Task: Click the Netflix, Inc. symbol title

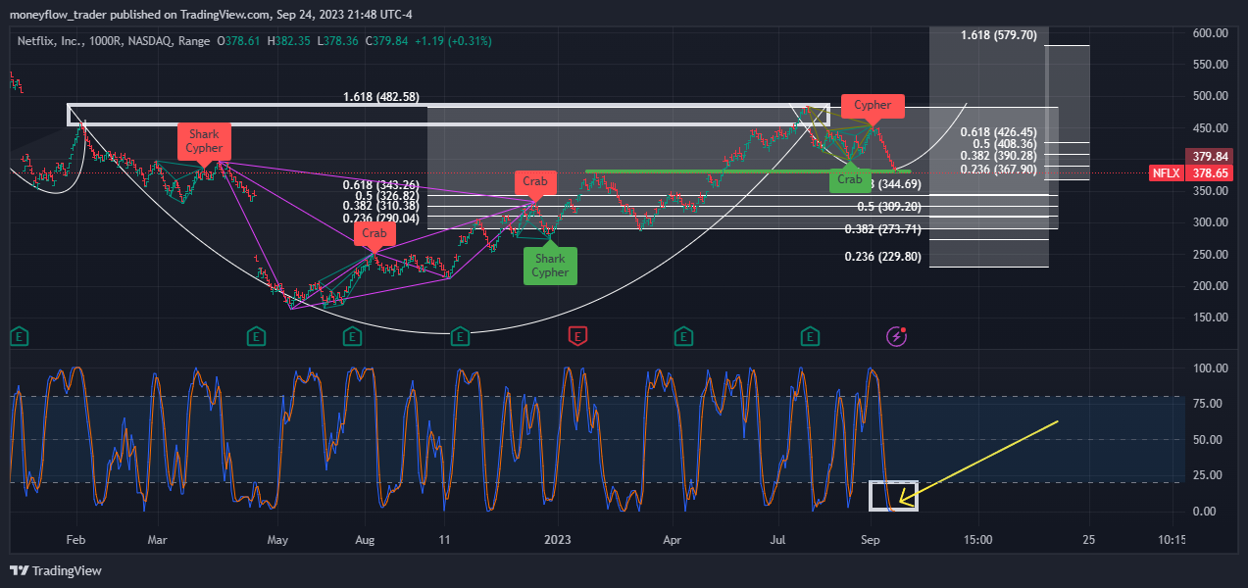Action: coord(50,41)
